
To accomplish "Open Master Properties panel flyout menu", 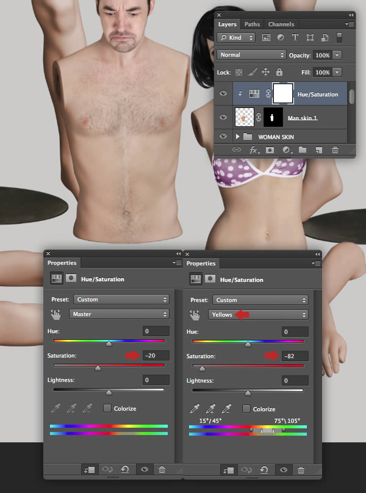I will tap(177, 262).
